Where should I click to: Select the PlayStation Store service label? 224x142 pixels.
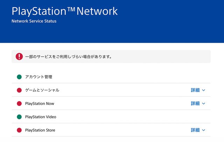pos(40,130)
